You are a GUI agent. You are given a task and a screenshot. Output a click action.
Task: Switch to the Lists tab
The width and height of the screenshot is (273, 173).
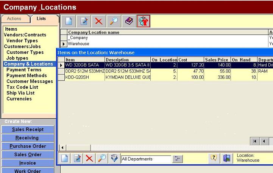click(41, 19)
